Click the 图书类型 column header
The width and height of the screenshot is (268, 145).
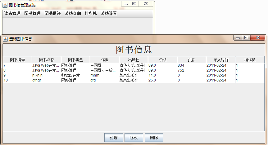click(x=75, y=60)
